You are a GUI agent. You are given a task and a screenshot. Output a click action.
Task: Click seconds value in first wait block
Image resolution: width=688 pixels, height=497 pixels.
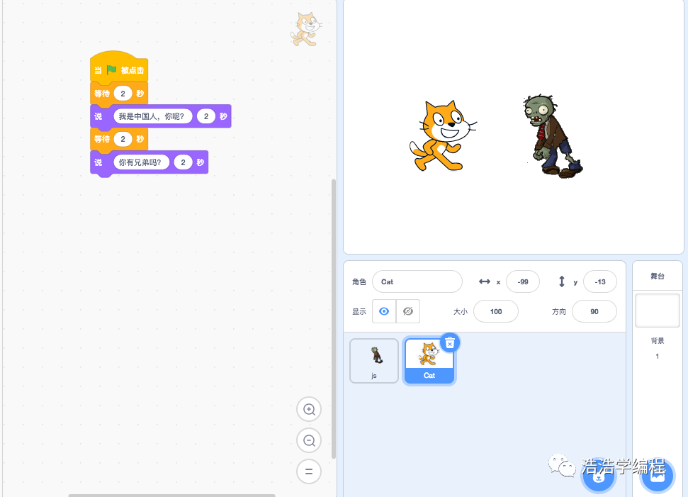[123, 94]
